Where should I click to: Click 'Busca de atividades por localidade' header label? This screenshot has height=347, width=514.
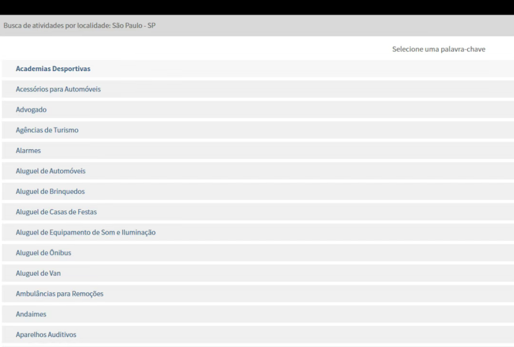[57, 26]
